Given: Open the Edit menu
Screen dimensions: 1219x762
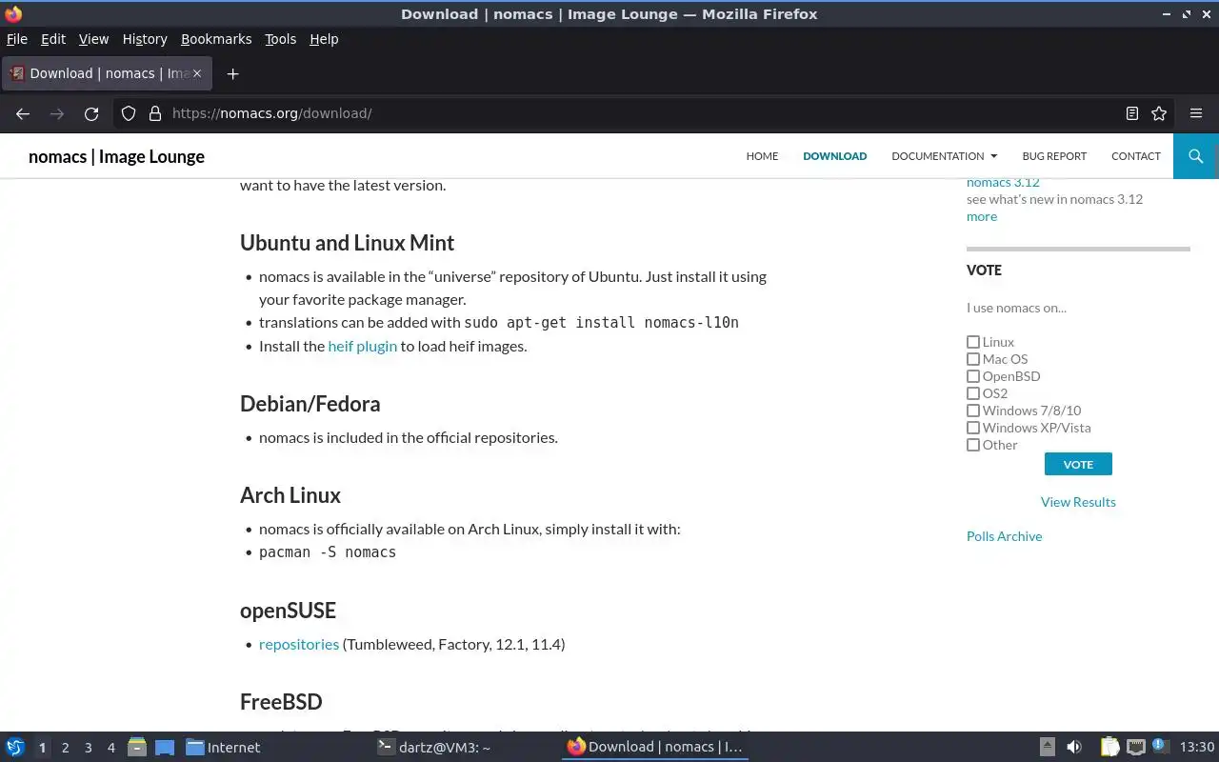Looking at the screenshot, I should (53, 39).
